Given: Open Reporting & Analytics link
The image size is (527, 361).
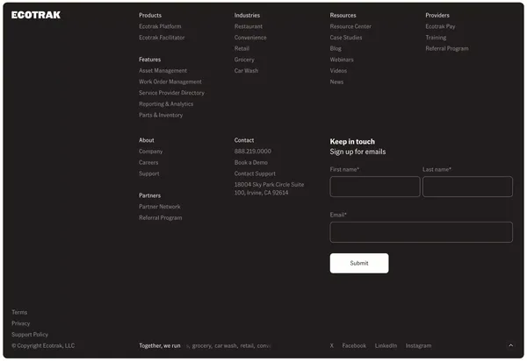Looking at the screenshot, I should [x=166, y=103].
